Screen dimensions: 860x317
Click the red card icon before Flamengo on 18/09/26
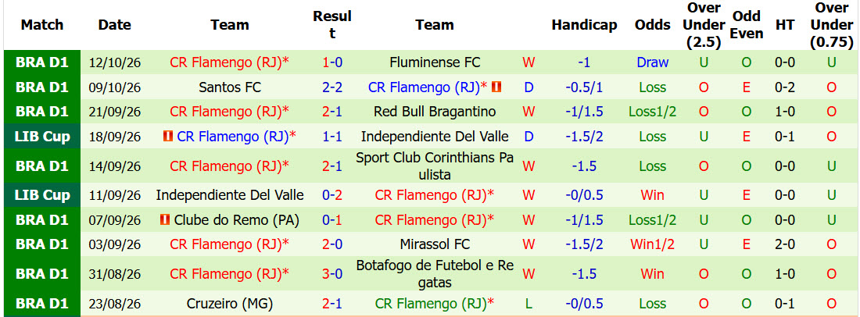point(168,136)
